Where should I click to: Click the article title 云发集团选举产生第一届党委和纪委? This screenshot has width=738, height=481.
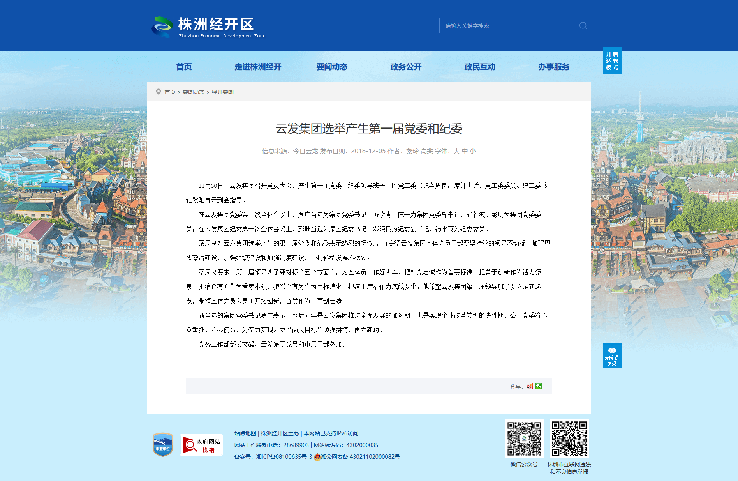pyautogui.click(x=369, y=129)
